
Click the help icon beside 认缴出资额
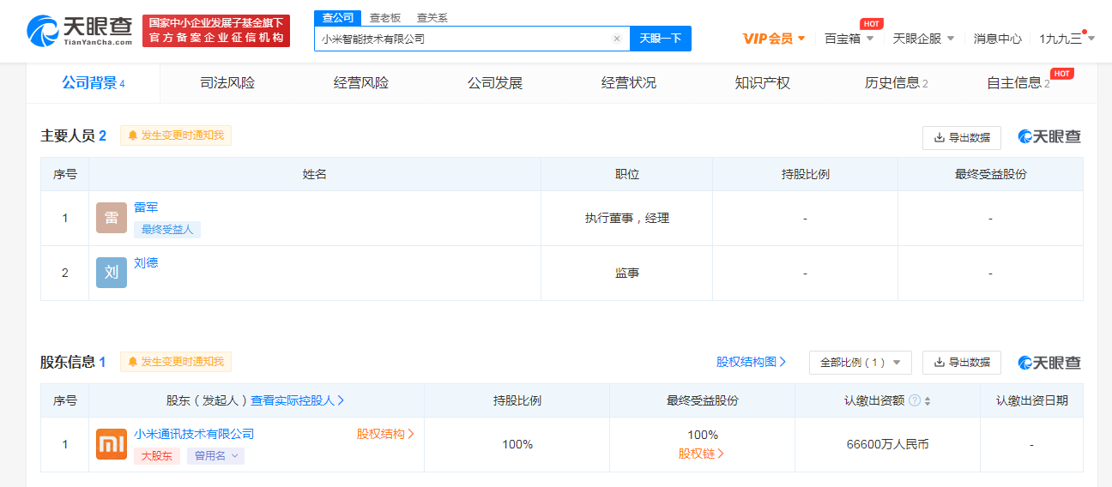coord(915,400)
